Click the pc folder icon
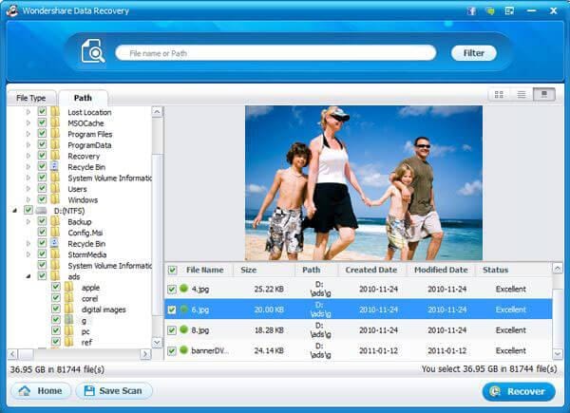The height and width of the screenshot is (413, 570). [68, 331]
